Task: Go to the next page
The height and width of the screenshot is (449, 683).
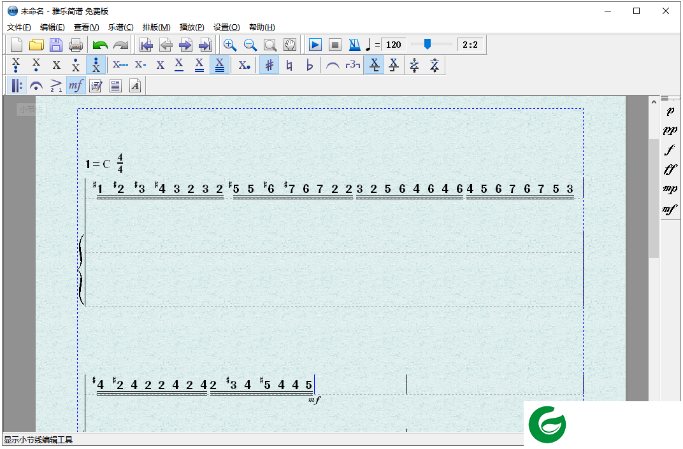Action: 185,45
